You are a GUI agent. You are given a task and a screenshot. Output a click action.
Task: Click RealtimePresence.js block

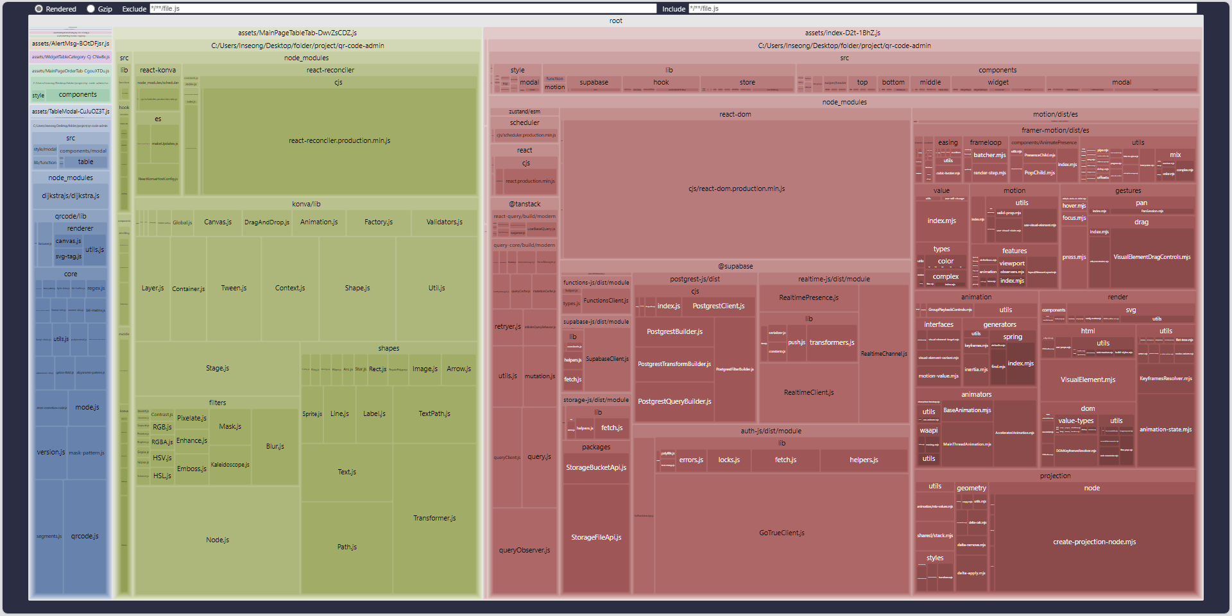pos(809,298)
